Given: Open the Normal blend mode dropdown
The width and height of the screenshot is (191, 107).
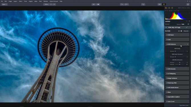Looking at the screenshot, I should coord(168,24).
